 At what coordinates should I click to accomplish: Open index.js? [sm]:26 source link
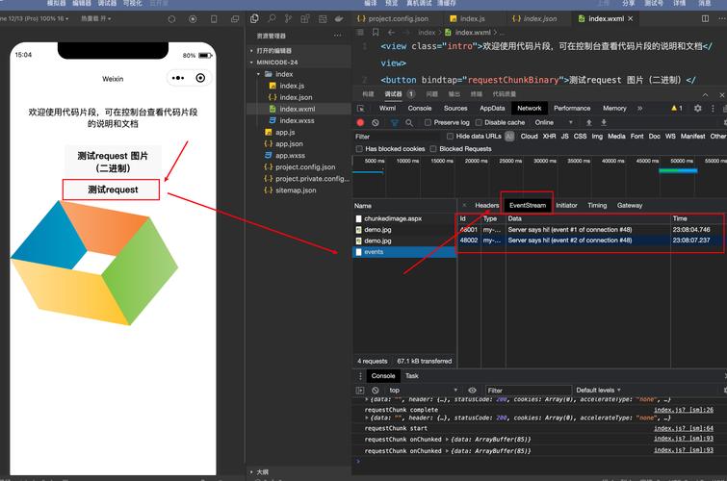pyautogui.click(x=683, y=410)
